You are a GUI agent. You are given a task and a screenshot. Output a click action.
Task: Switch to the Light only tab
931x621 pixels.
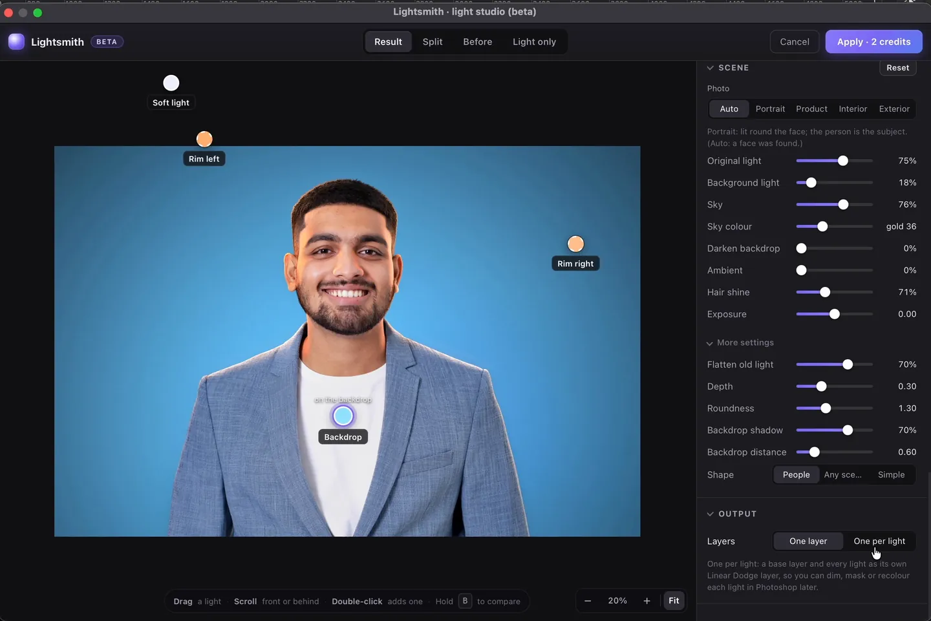[x=534, y=42]
